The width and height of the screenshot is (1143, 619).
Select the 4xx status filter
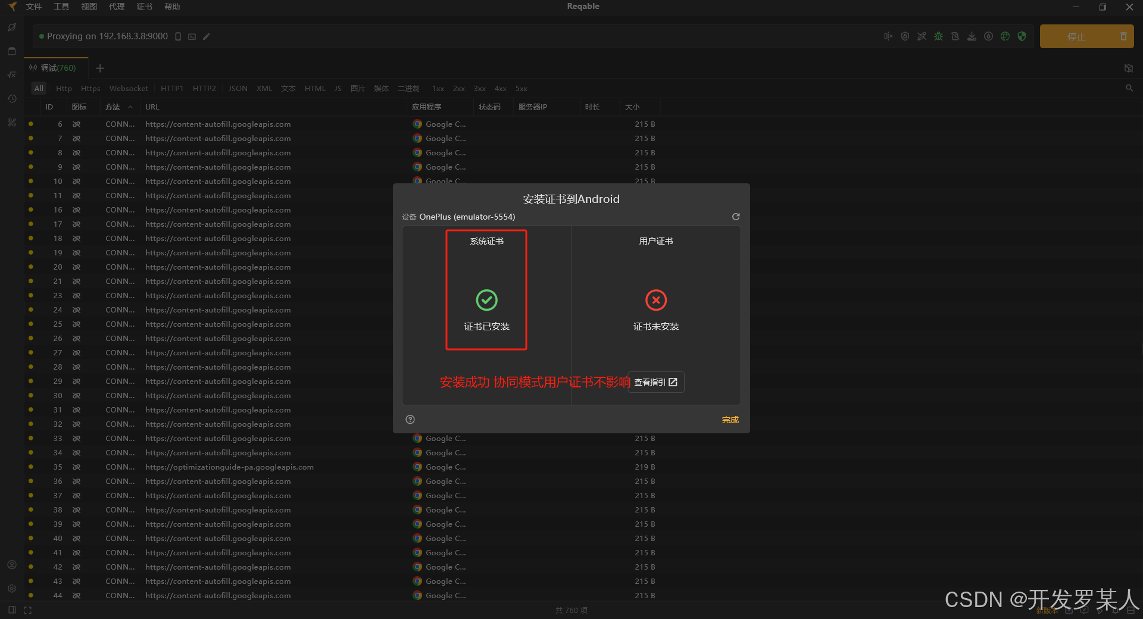coord(501,88)
